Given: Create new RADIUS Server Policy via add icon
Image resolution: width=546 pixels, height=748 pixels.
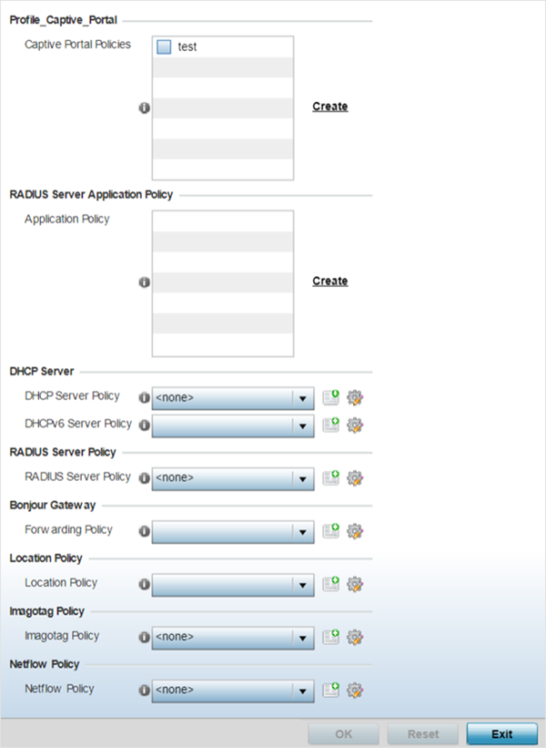Looking at the screenshot, I should pos(330,477).
